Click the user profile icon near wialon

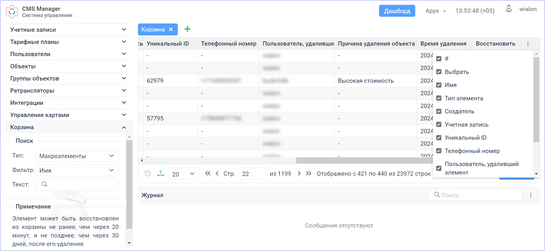pos(508,9)
